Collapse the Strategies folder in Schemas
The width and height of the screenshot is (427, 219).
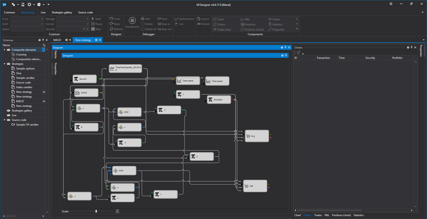[4, 64]
